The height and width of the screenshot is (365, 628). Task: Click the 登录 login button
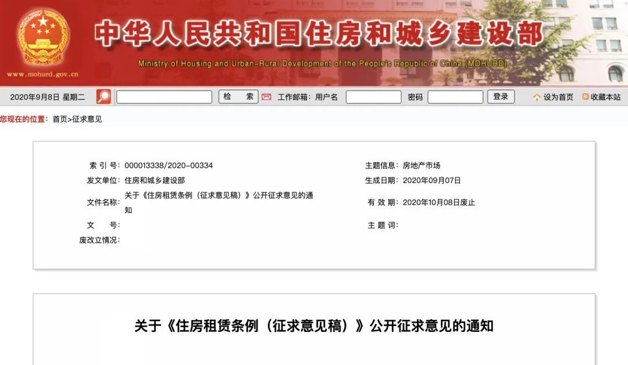501,96
